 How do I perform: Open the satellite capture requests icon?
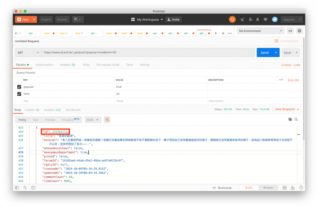coord(242,20)
